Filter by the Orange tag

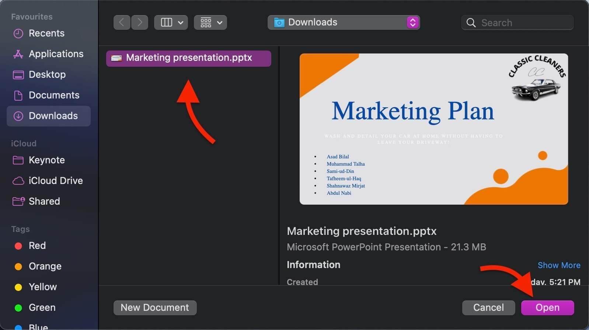(49, 266)
